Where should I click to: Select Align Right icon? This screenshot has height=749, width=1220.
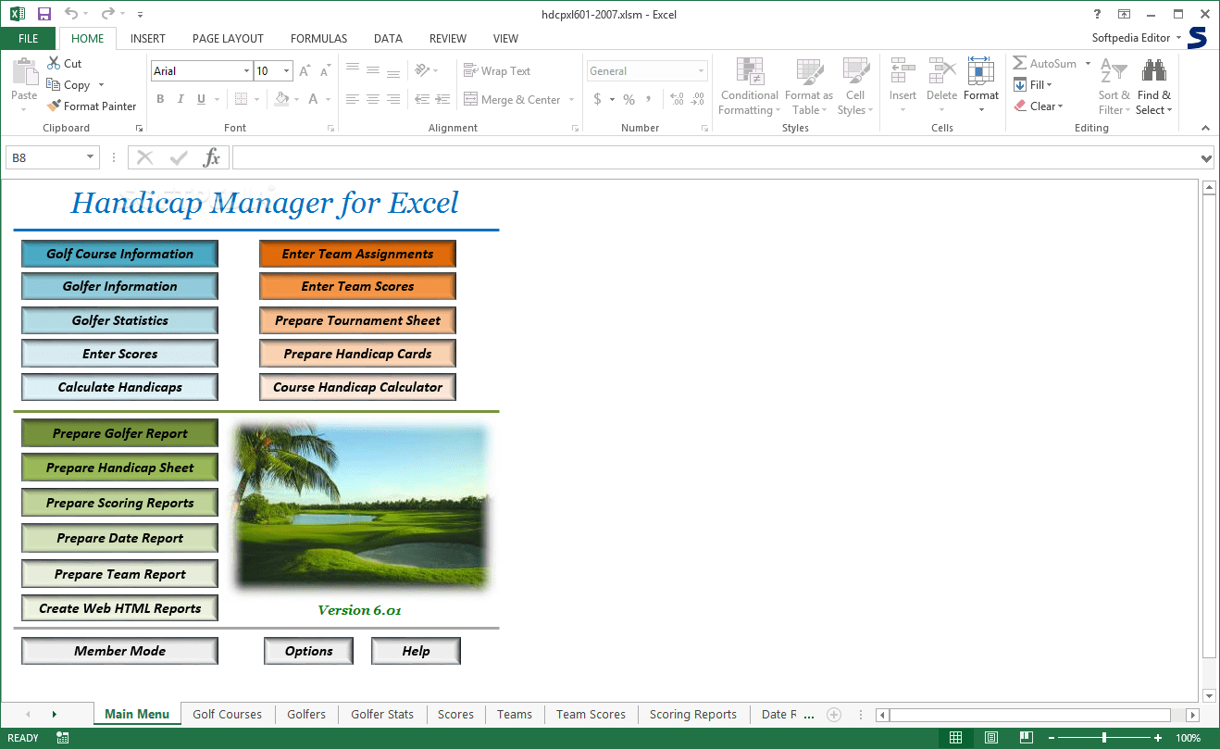click(393, 99)
